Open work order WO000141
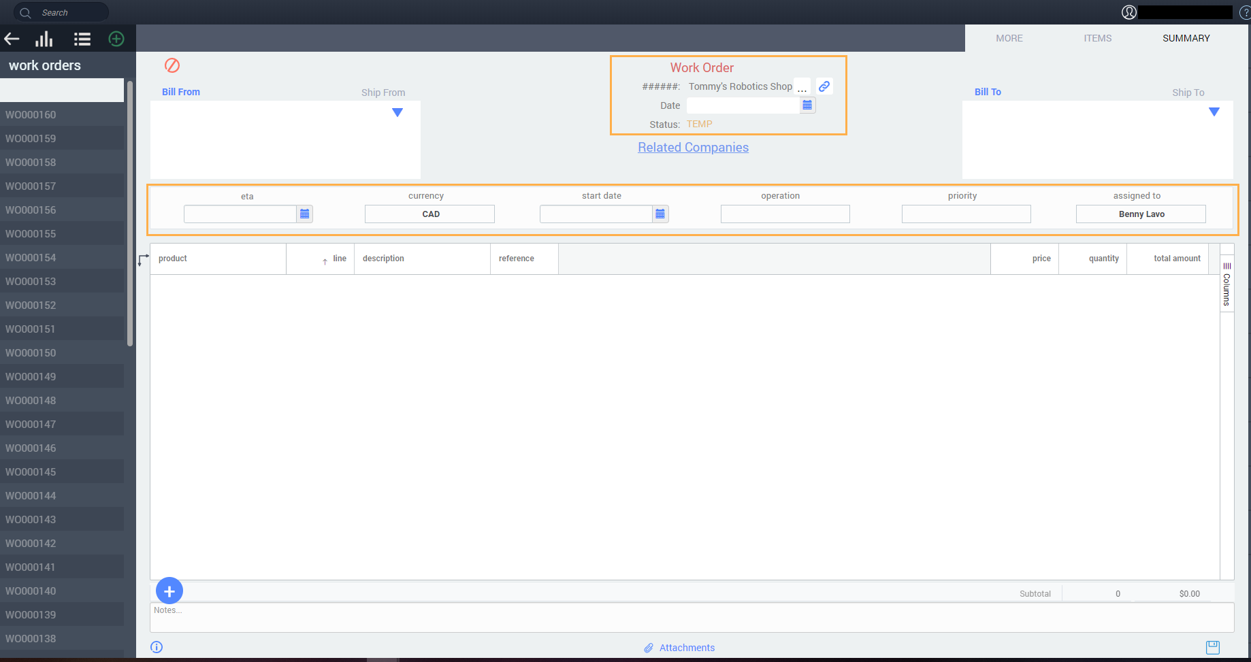This screenshot has width=1251, height=662. [62, 567]
